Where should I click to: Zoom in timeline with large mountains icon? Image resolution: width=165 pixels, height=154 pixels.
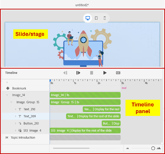tap(159, 148)
